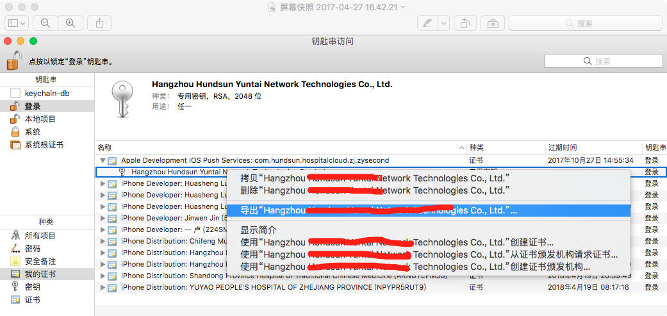Select the 登录 keychain in sidebar

tap(47, 106)
